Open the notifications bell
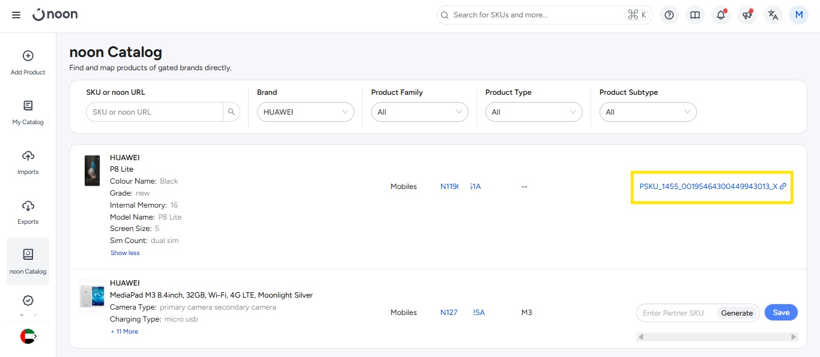The height and width of the screenshot is (357, 820). [721, 15]
